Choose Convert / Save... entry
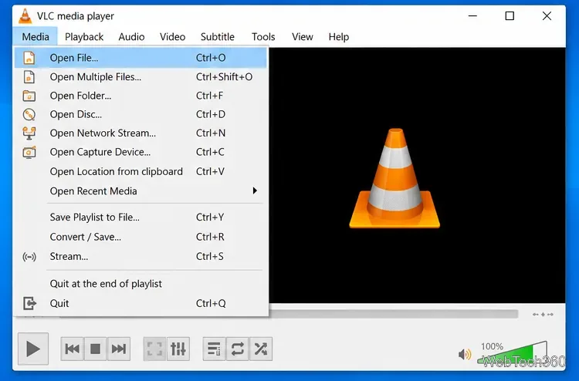The width and height of the screenshot is (579, 381). tap(141, 237)
